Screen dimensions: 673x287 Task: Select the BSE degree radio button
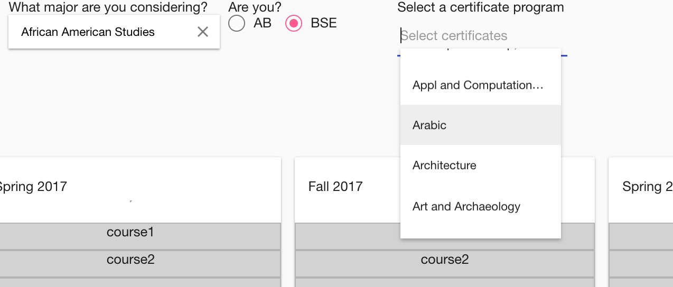[294, 24]
